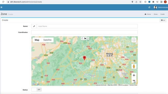Click the Name input field
The image size is (168, 94).
(87, 26)
